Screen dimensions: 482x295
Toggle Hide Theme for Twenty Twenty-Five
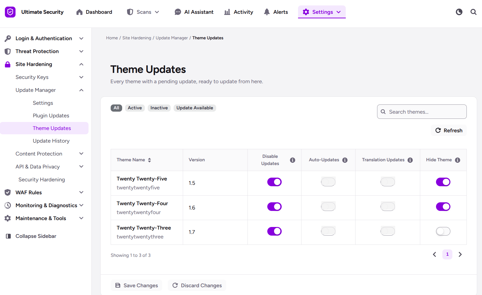click(x=443, y=182)
